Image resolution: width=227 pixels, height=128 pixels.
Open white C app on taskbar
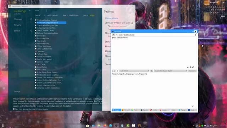pyautogui.click(x=134, y=126)
